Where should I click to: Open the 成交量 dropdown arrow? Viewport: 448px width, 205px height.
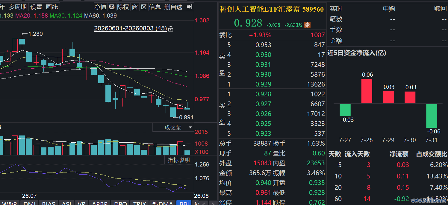[190, 127]
